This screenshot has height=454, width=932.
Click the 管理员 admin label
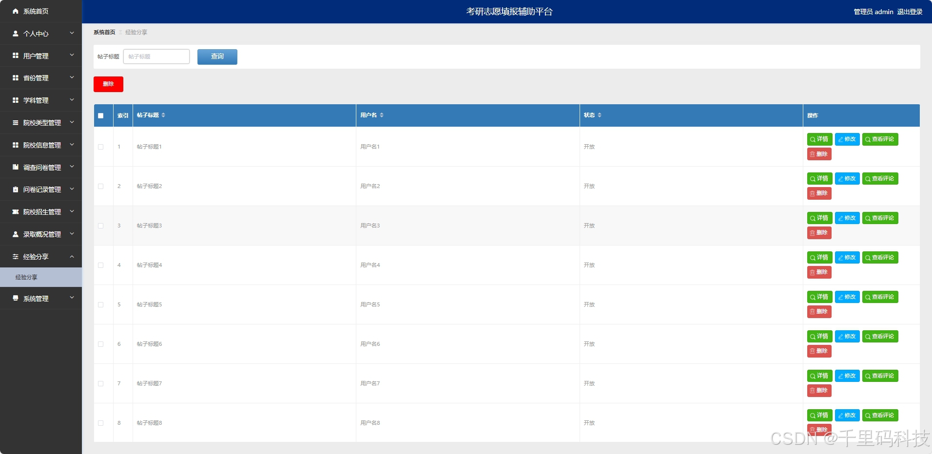[x=874, y=12]
